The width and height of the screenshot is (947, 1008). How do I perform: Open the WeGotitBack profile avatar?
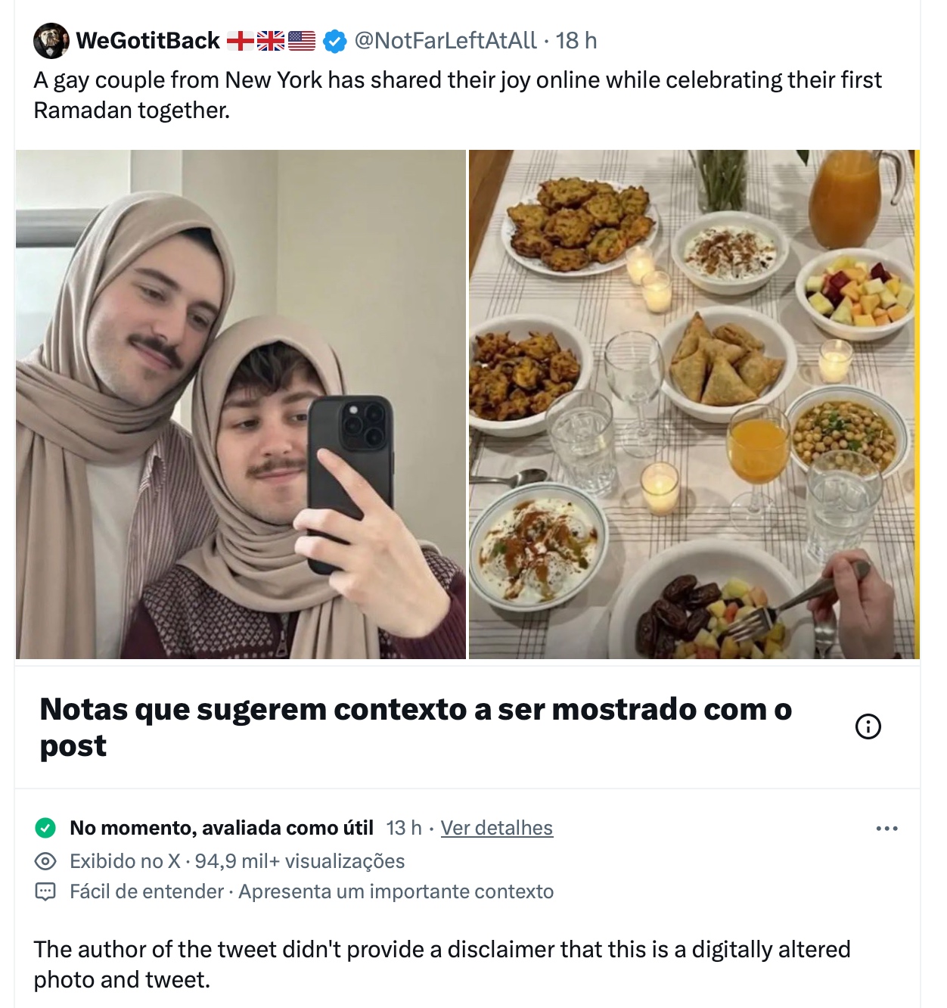[51, 41]
